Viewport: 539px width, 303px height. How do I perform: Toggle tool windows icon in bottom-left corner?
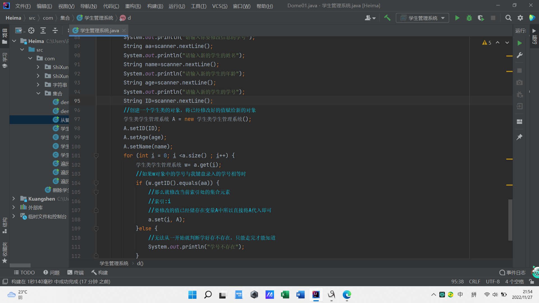pyautogui.click(x=5, y=281)
